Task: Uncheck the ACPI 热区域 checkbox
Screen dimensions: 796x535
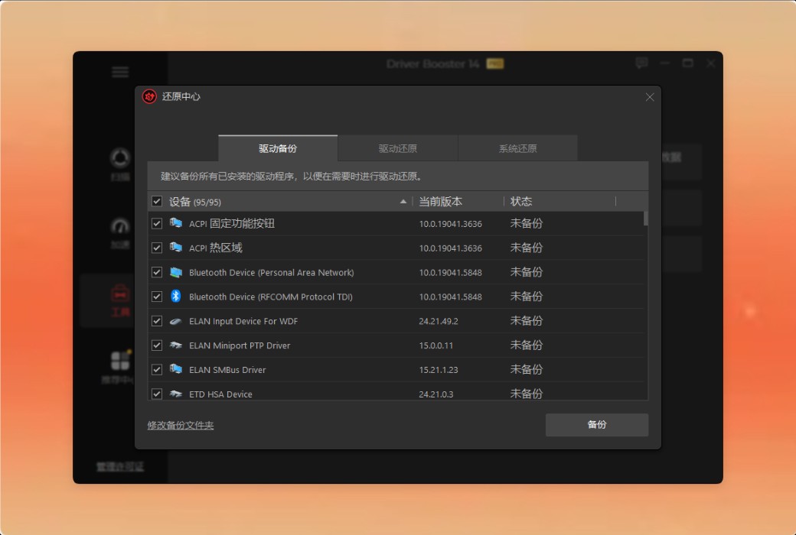Action: [x=157, y=248]
